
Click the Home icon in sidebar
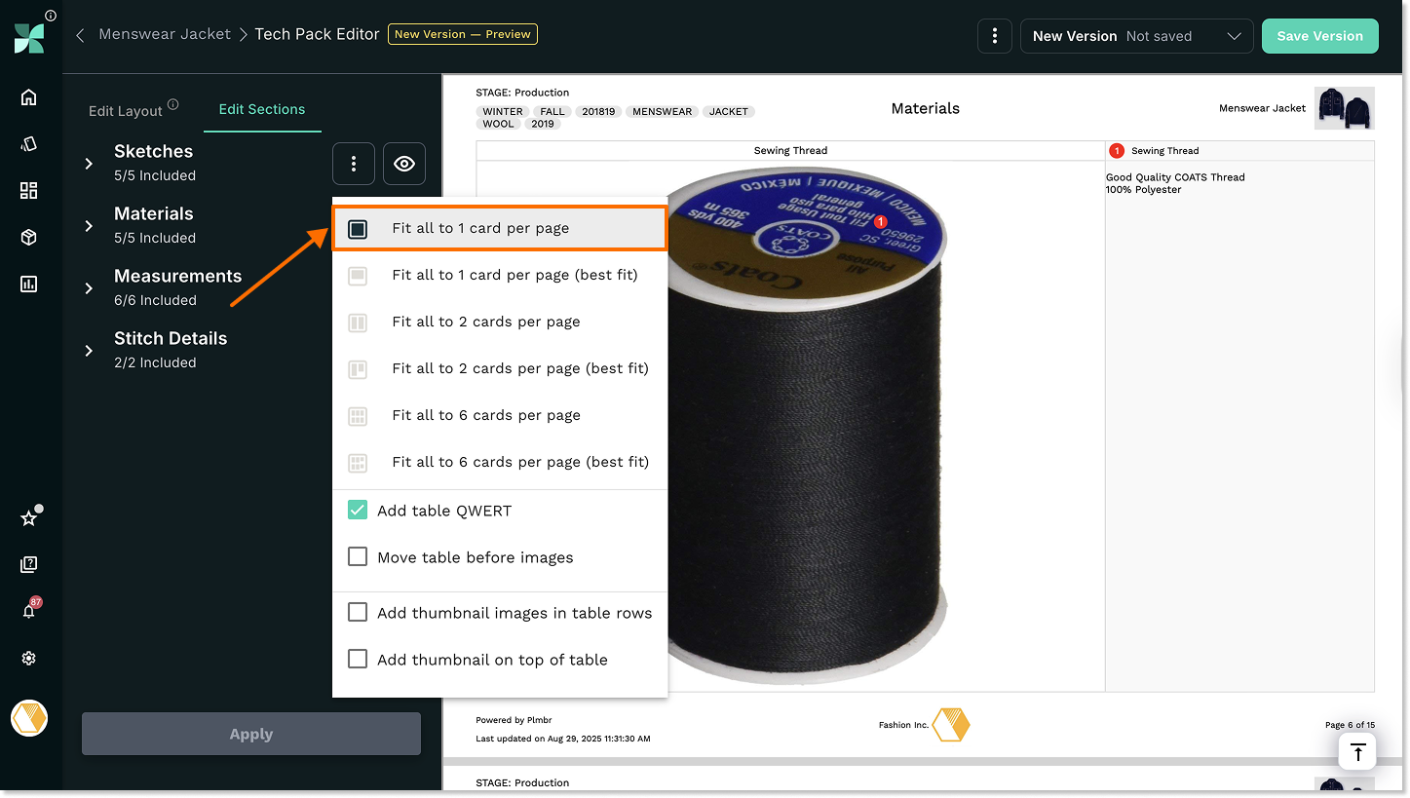click(x=28, y=96)
